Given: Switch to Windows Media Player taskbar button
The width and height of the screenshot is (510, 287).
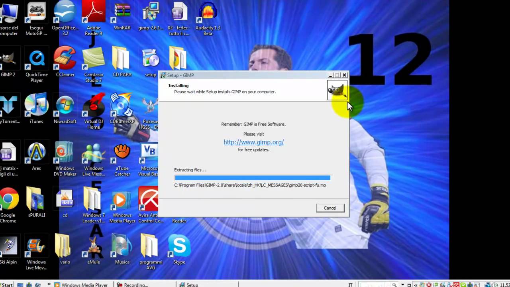Looking at the screenshot, I should [82, 285].
